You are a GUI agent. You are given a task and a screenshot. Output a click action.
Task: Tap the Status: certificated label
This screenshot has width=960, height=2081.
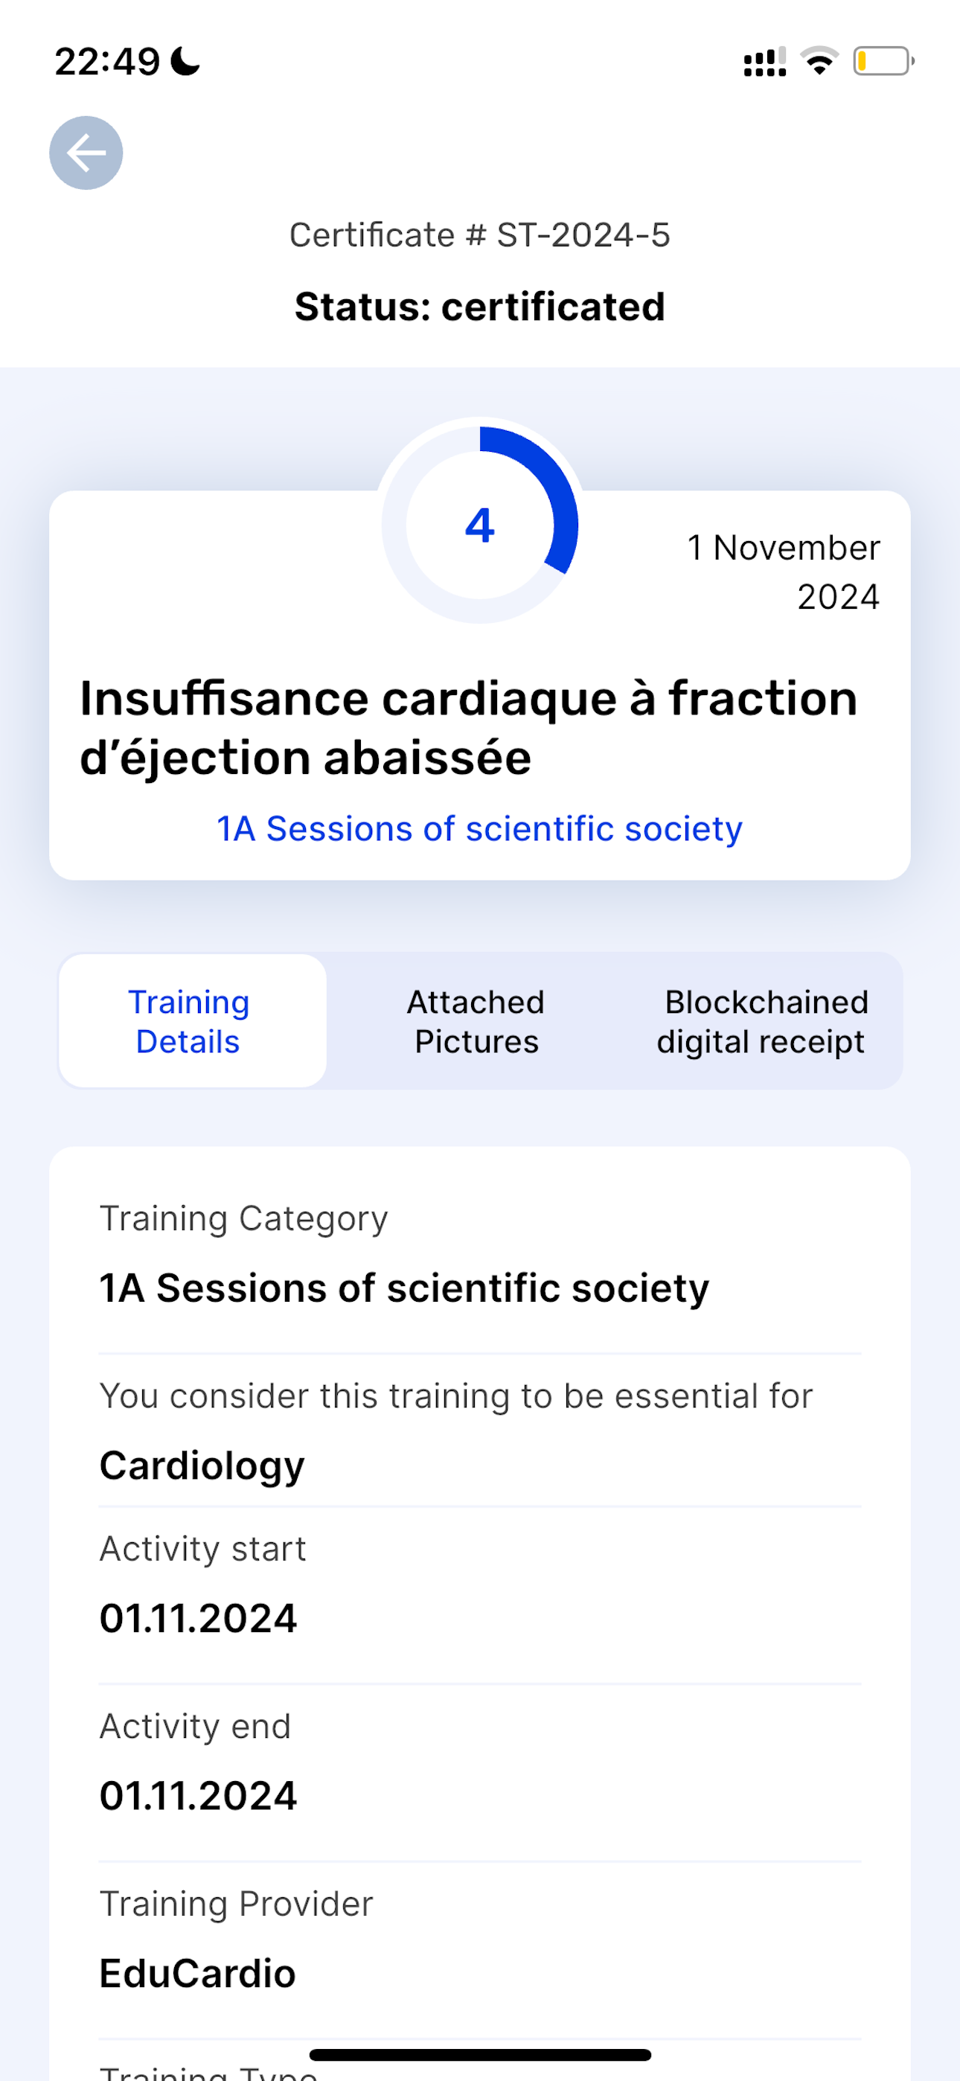pyautogui.click(x=480, y=307)
